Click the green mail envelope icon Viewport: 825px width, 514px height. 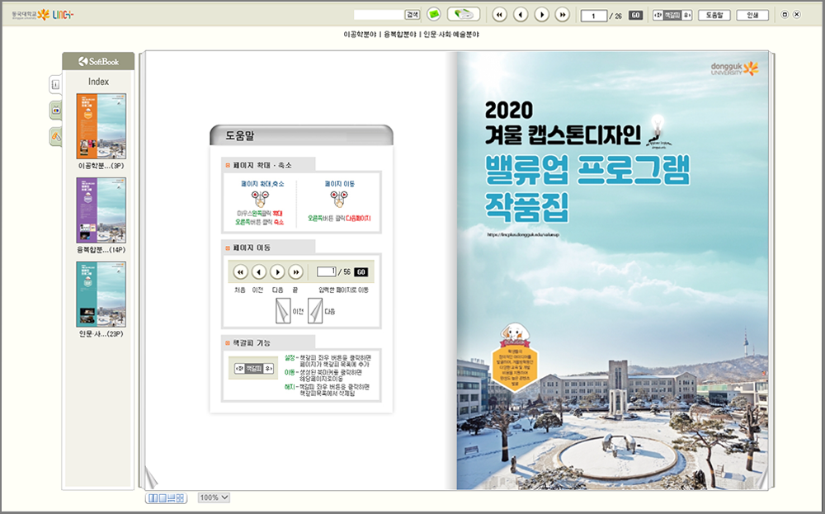tap(434, 14)
